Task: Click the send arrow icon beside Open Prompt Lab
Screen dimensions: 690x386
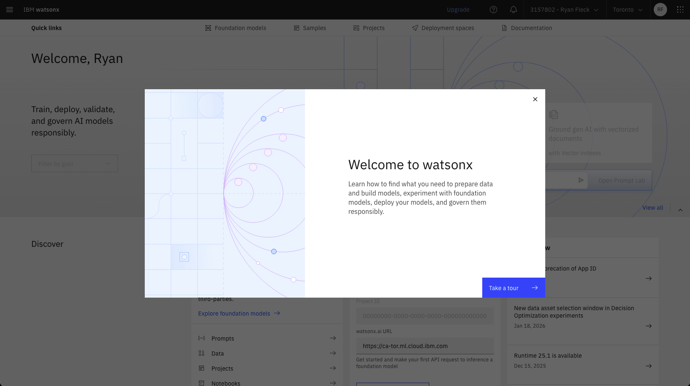Action: click(x=581, y=180)
